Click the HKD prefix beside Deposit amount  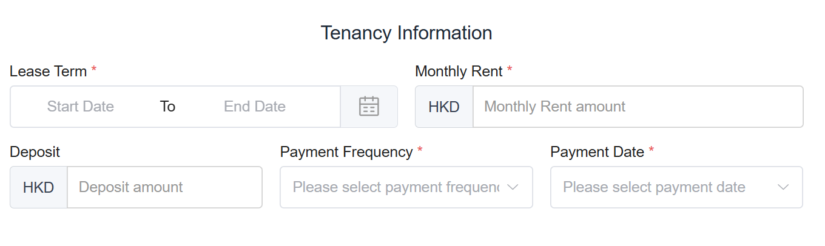click(39, 187)
